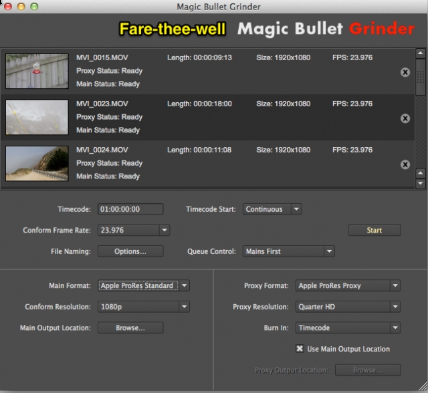The image size is (428, 393).
Task: Open the Queue Control dropdown
Action: tap(288, 251)
